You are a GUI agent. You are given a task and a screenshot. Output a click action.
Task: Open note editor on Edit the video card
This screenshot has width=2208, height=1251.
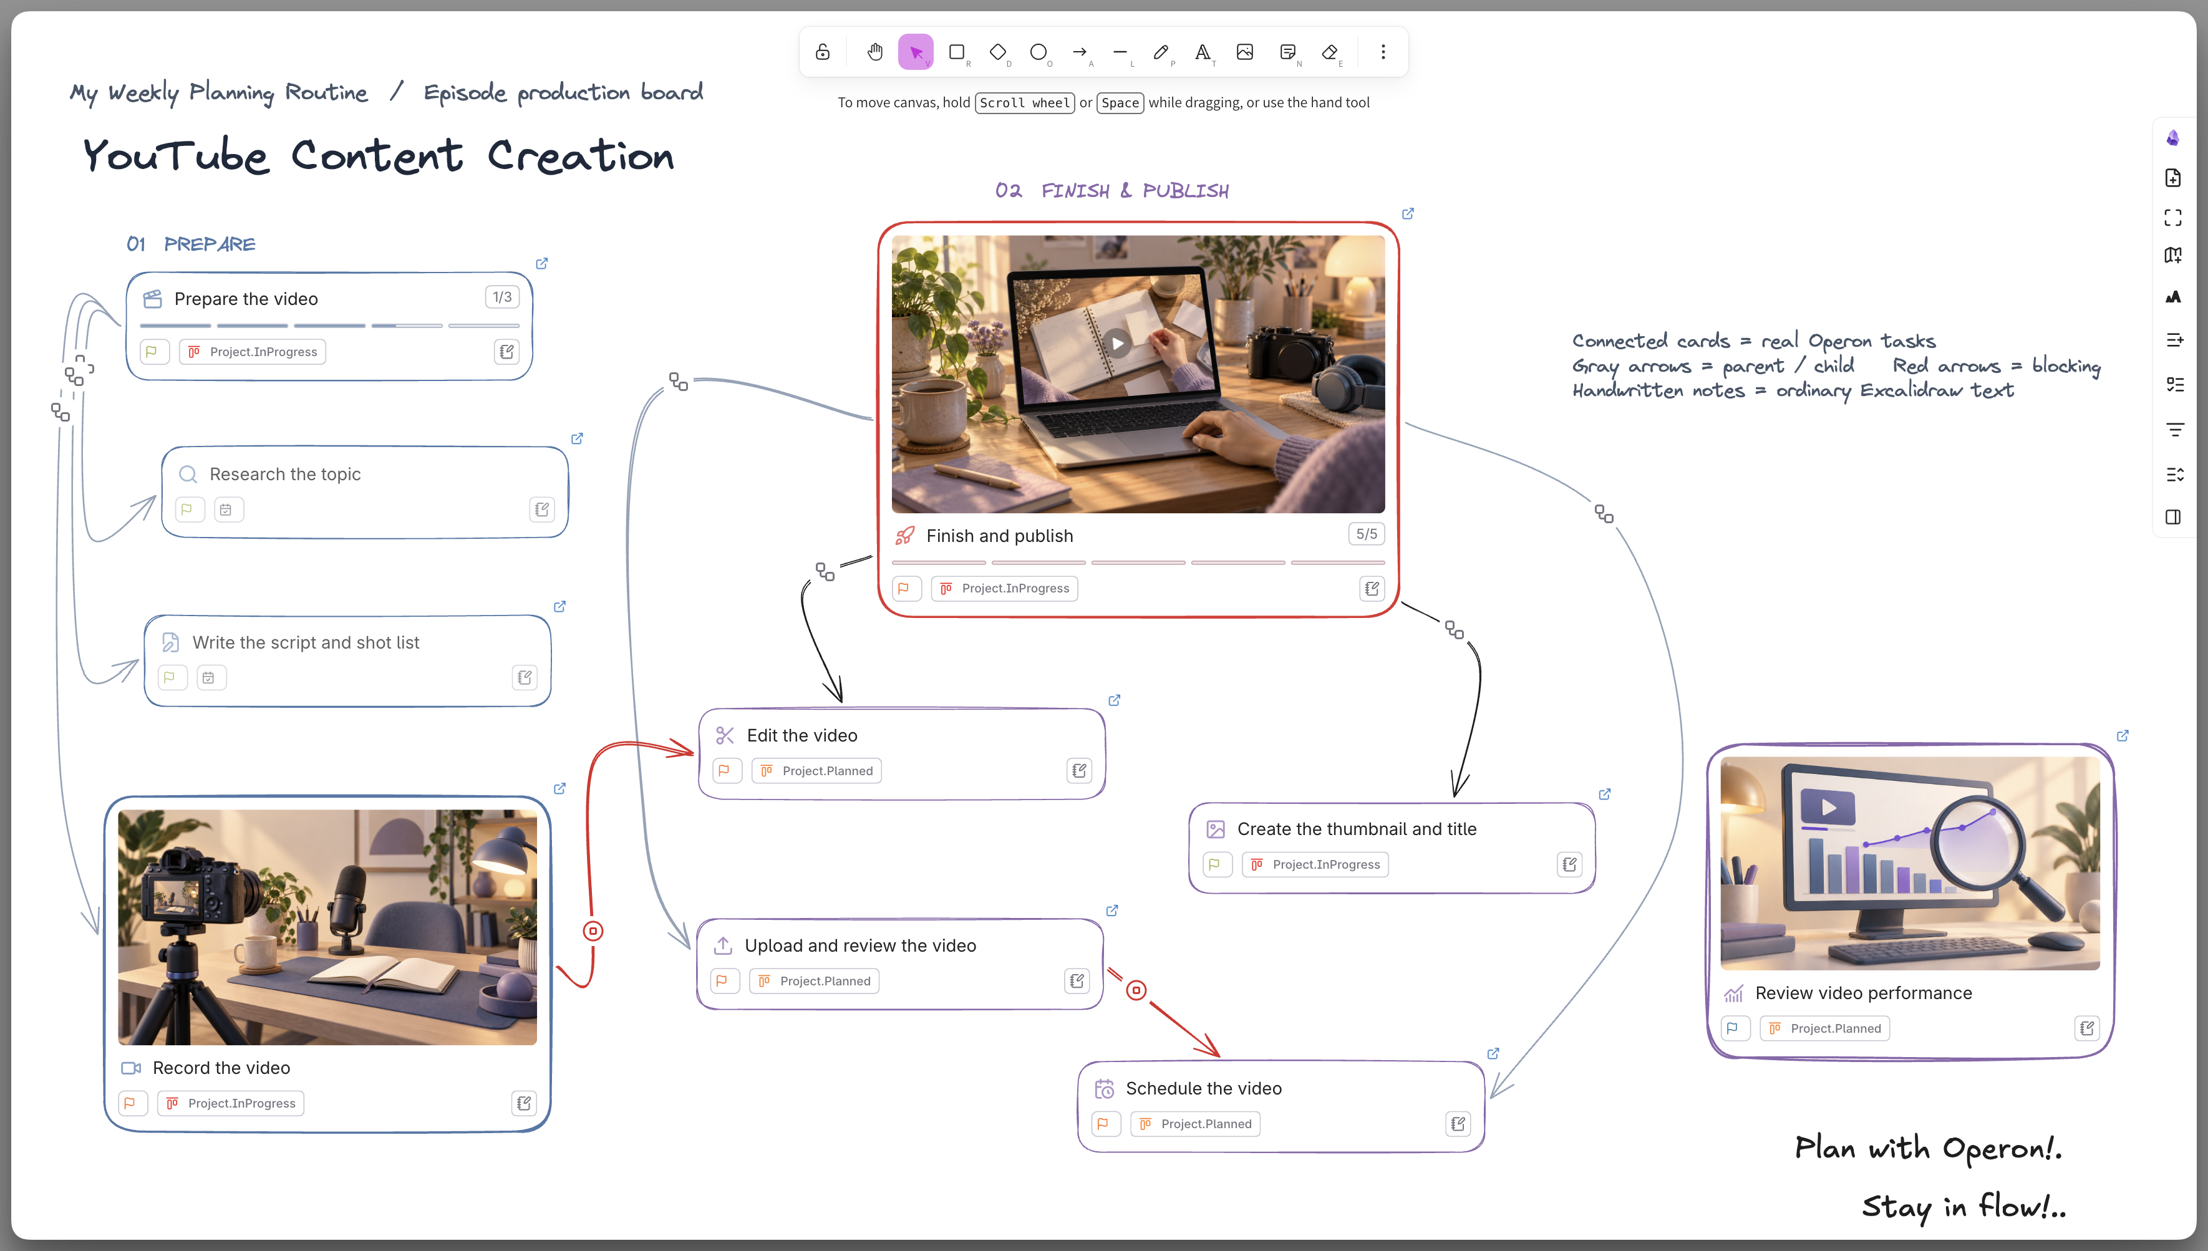click(1079, 771)
